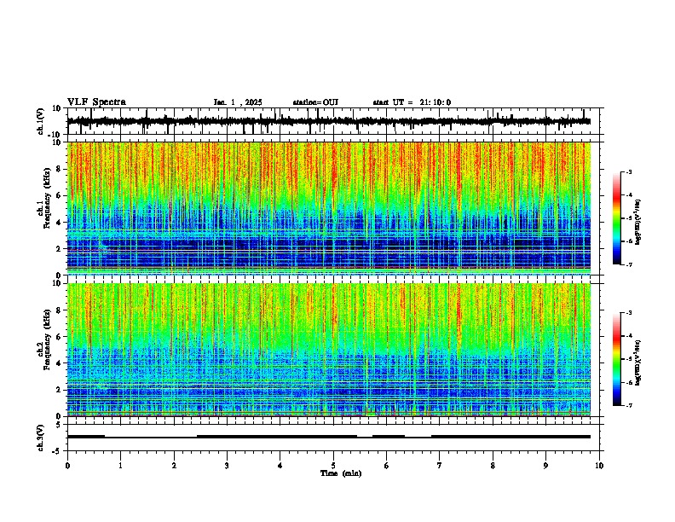This screenshot has width=675, height=522.
Task: Click the ch.1 colorbar log(PSD) label
Action: coord(637,223)
